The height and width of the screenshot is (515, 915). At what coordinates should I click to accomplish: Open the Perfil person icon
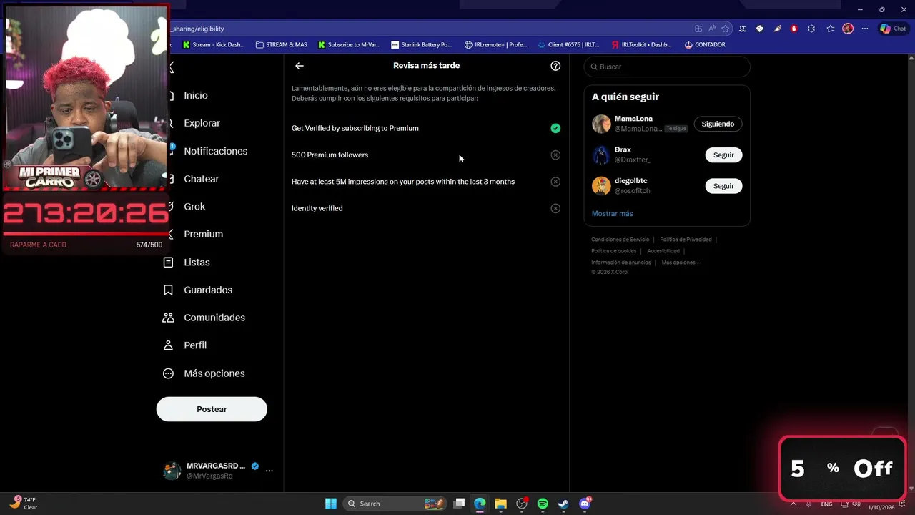click(168, 345)
